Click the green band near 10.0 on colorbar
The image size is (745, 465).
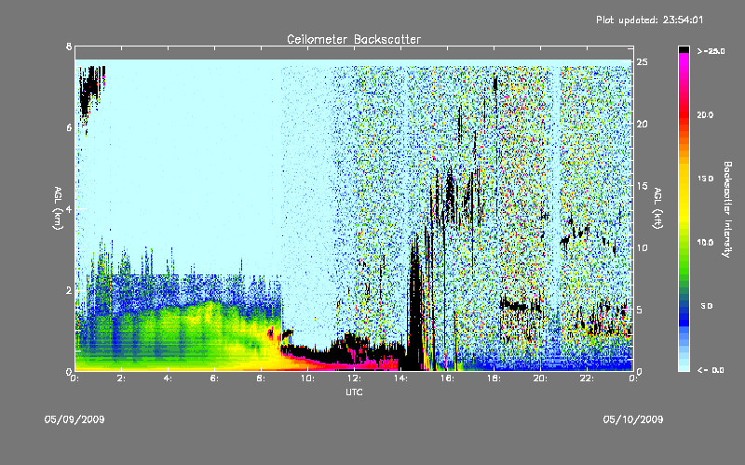pyautogui.click(x=684, y=243)
